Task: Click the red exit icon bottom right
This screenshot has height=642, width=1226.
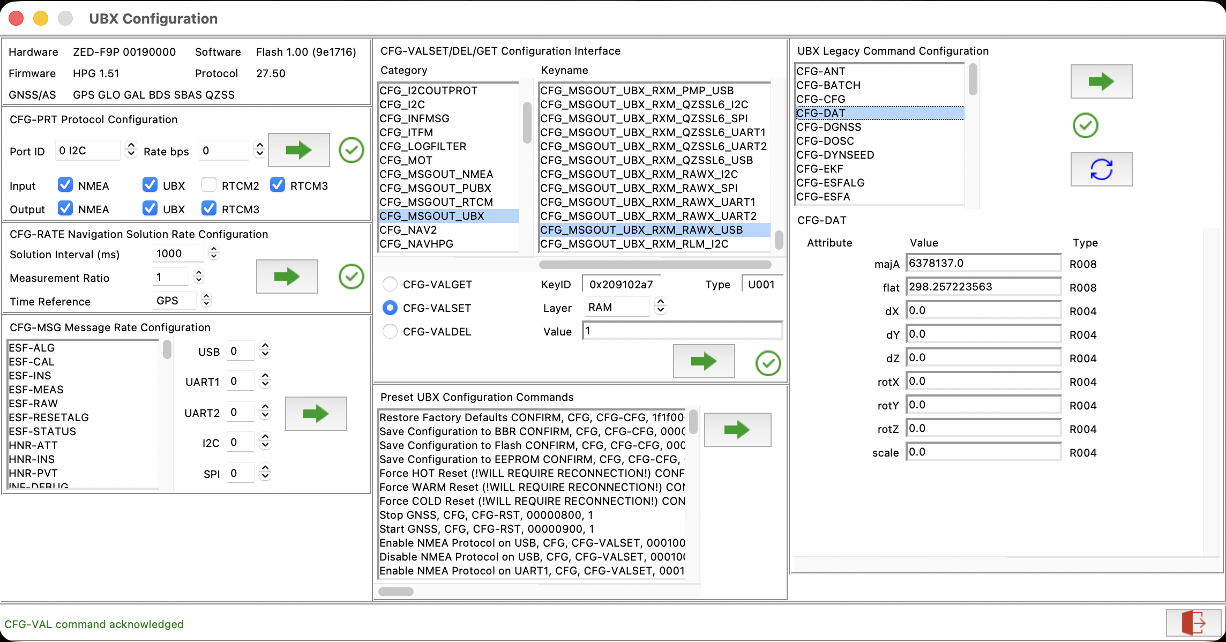Action: (1193, 623)
